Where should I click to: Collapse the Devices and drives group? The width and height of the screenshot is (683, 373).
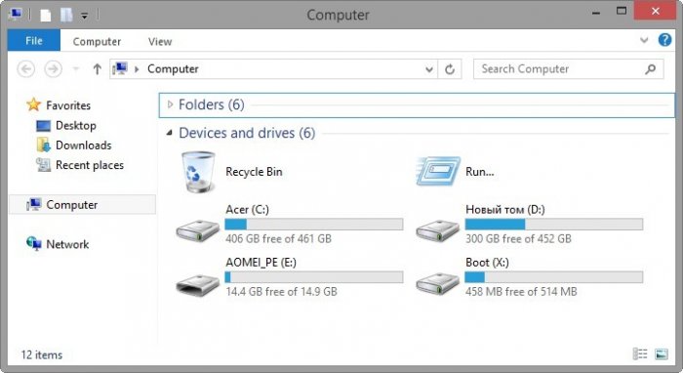click(170, 133)
